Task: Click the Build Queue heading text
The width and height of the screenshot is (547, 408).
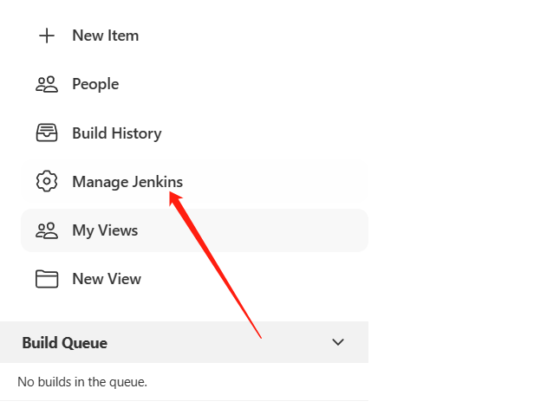Action: coord(64,343)
